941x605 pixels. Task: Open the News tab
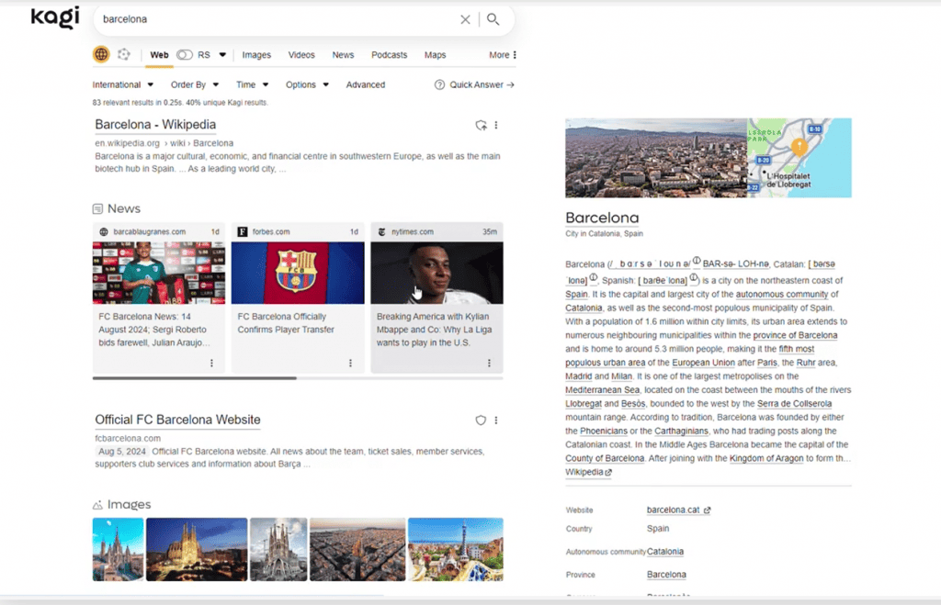(344, 54)
